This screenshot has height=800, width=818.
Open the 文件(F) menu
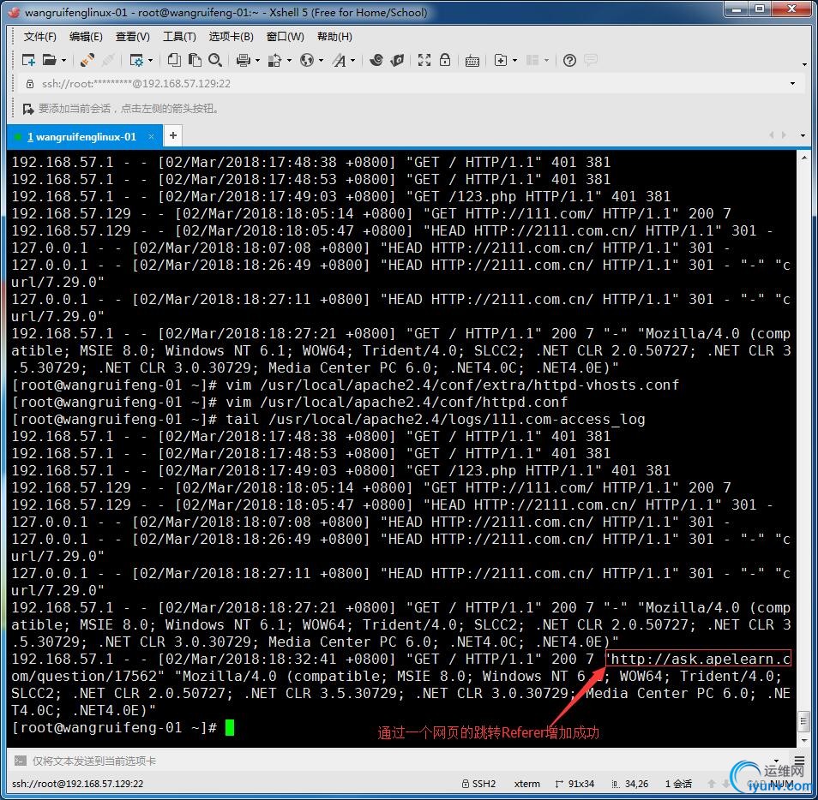(39, 37)
